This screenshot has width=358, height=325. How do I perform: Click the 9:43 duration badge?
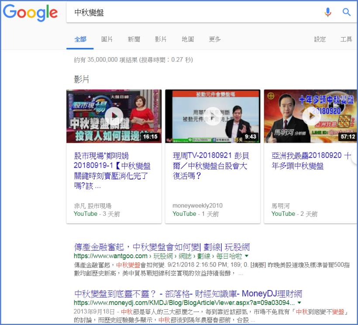coord(251,137)
